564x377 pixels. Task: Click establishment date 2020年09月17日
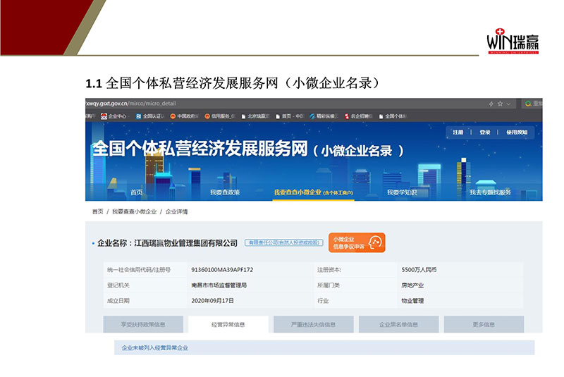pos(213,300)
